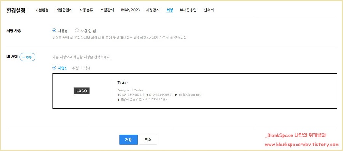Click the 환경설정 heading

[16, 10]
